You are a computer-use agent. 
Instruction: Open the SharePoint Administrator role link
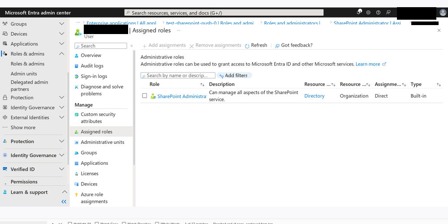[182, 97]
